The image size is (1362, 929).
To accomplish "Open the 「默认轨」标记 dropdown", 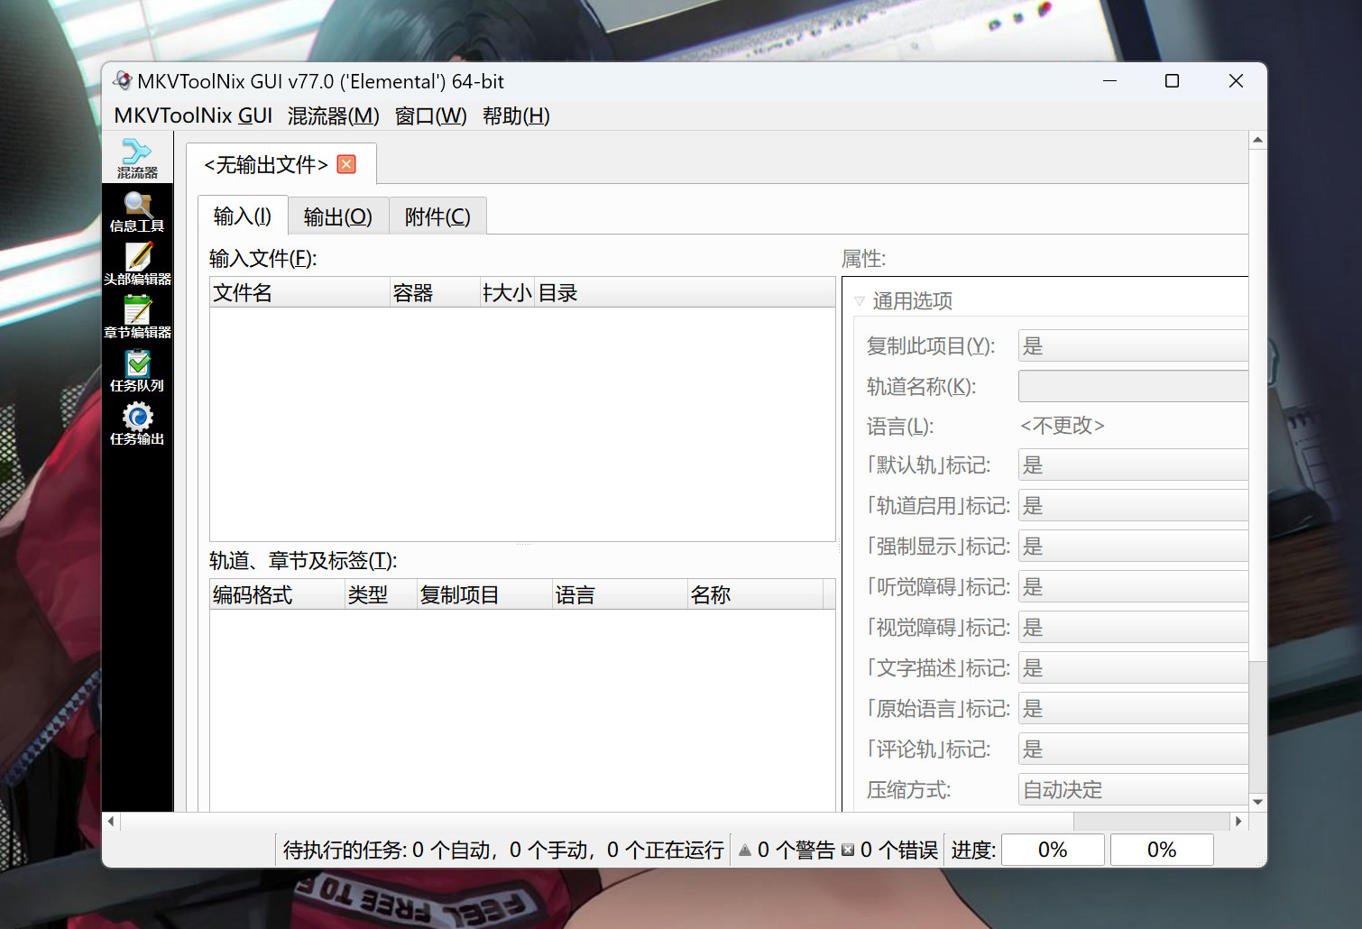I will pyautogui.click(x=1133, y=464).
